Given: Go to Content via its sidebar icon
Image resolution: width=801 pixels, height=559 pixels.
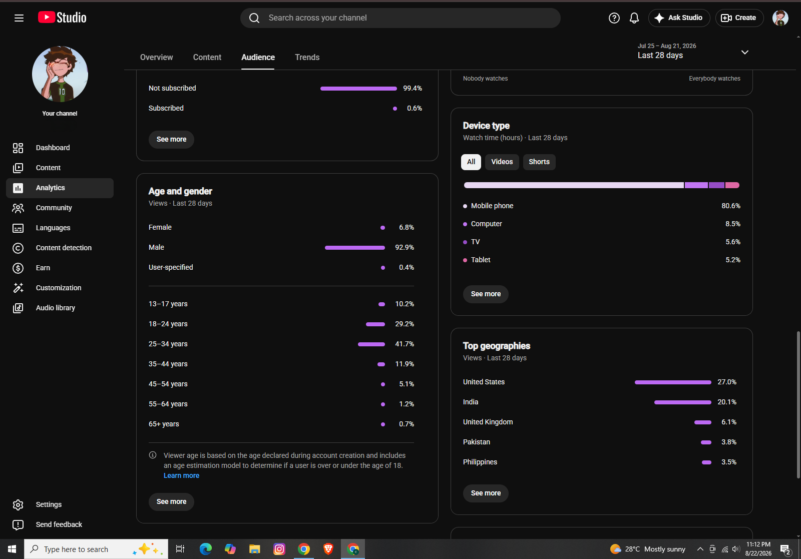Looking at the screenshot, I should coord(18,168).
